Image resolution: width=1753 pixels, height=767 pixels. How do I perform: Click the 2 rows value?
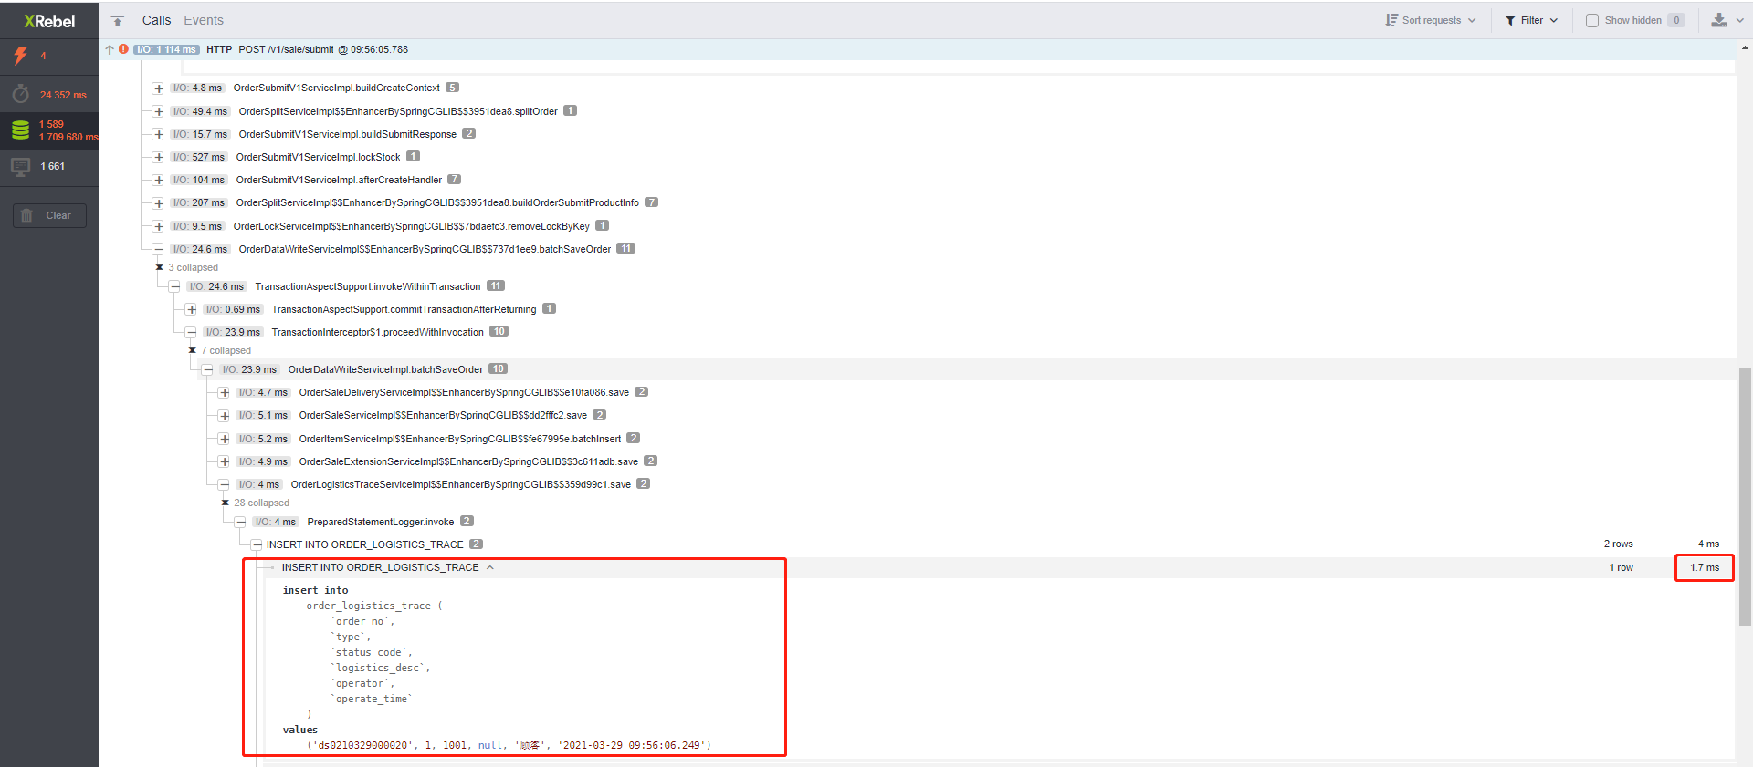1618,544
